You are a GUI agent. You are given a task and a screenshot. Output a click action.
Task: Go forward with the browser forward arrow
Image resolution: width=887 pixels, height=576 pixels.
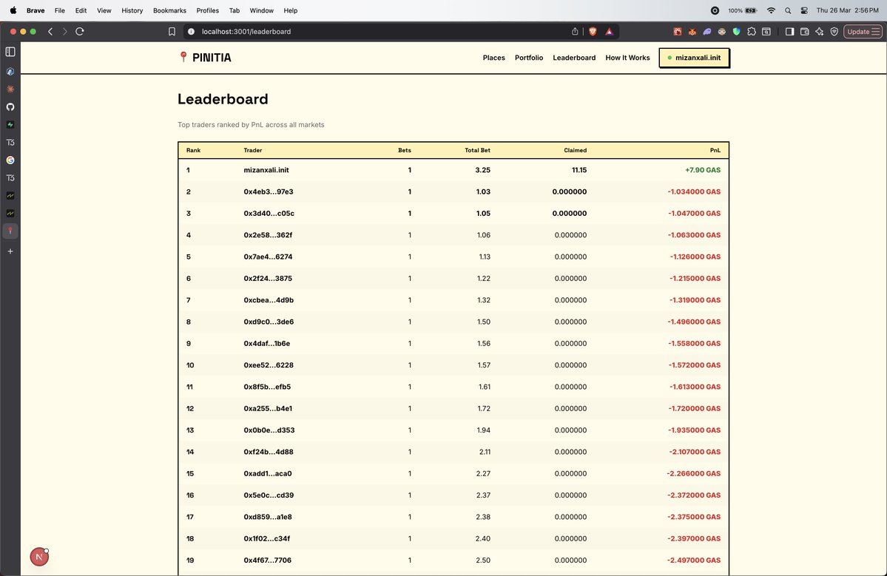point(64,32)
